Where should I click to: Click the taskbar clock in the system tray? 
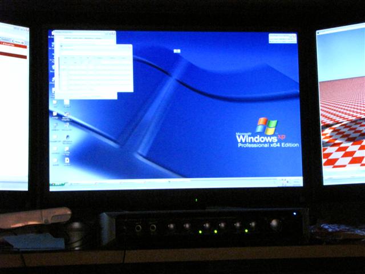(297, 182)
